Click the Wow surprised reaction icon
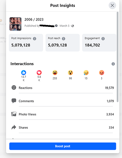Screen dimensions: 122x158 click(x=70, y=73)
